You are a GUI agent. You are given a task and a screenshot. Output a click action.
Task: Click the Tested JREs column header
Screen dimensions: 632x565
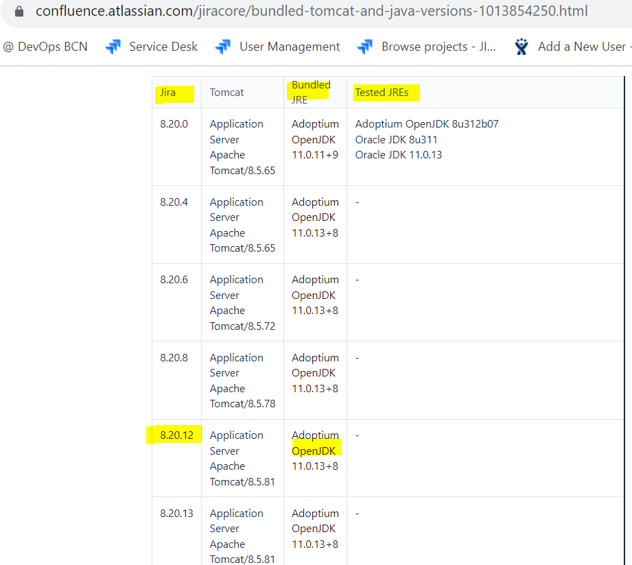485,92
